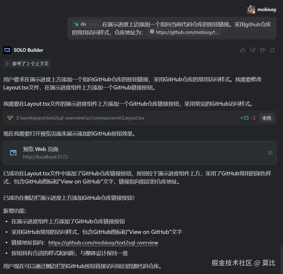Open the text2sql-overview GitHub repository link
This screenshot has height=274, width=283.
pyautogui.click(x=103, y=243)
